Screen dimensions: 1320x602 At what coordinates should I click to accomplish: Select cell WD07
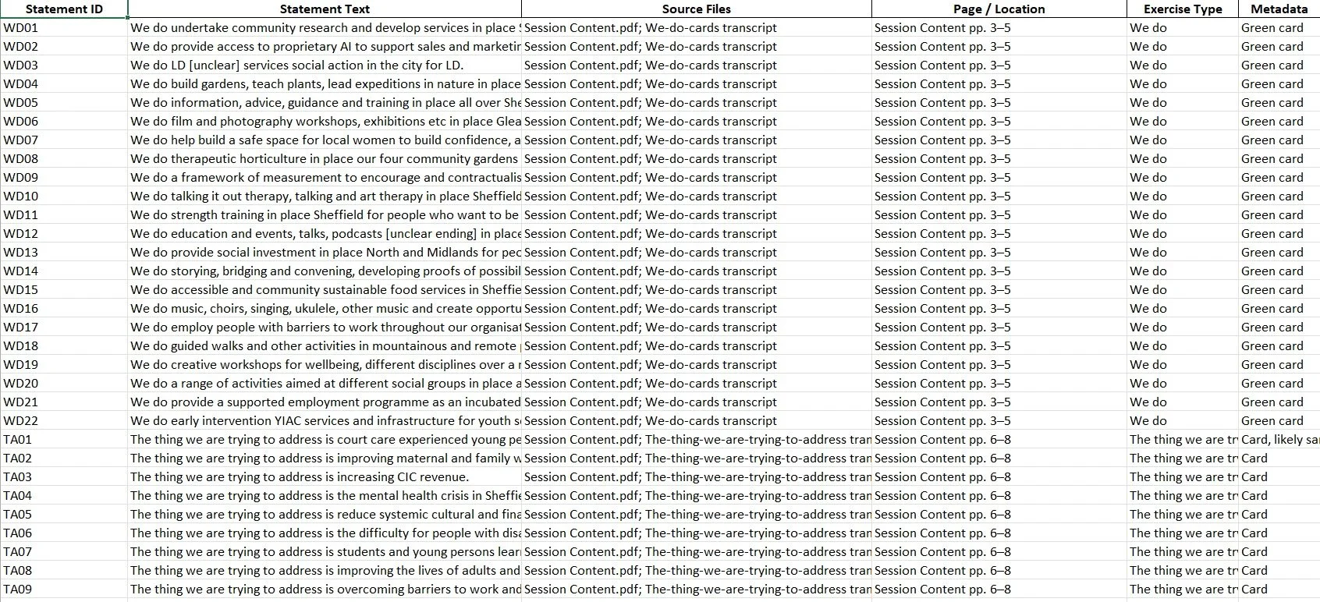64,140
